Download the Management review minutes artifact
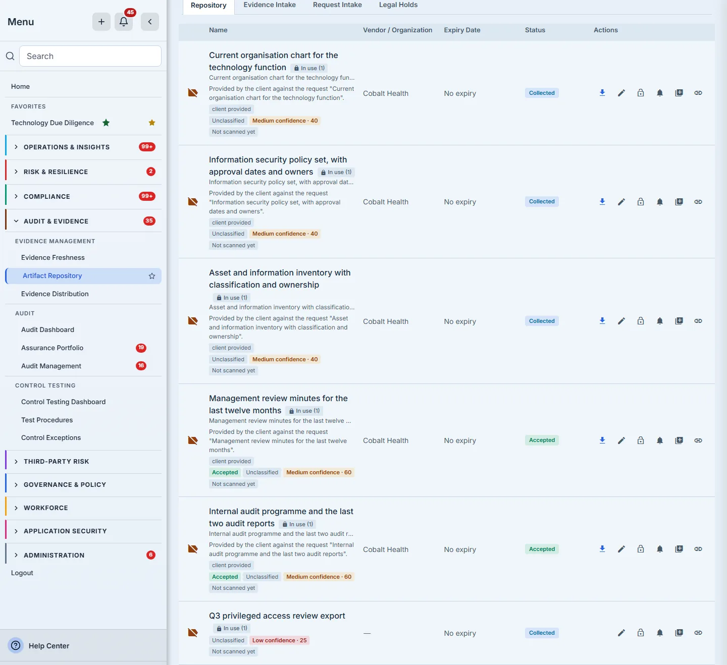Image resolution: width=727 pixels, height=665 pixels. pos(602,440)
